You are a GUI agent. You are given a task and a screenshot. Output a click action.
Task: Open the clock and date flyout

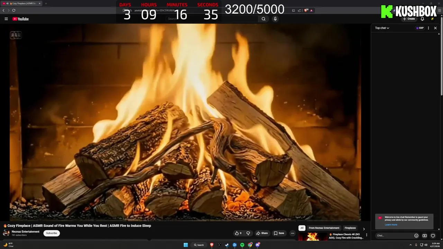coord(436,245)
